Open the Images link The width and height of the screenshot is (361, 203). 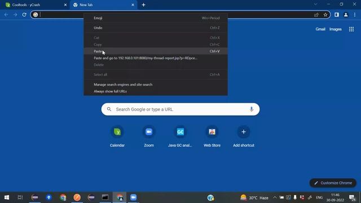pyautogui.click(x=336, y=29)
